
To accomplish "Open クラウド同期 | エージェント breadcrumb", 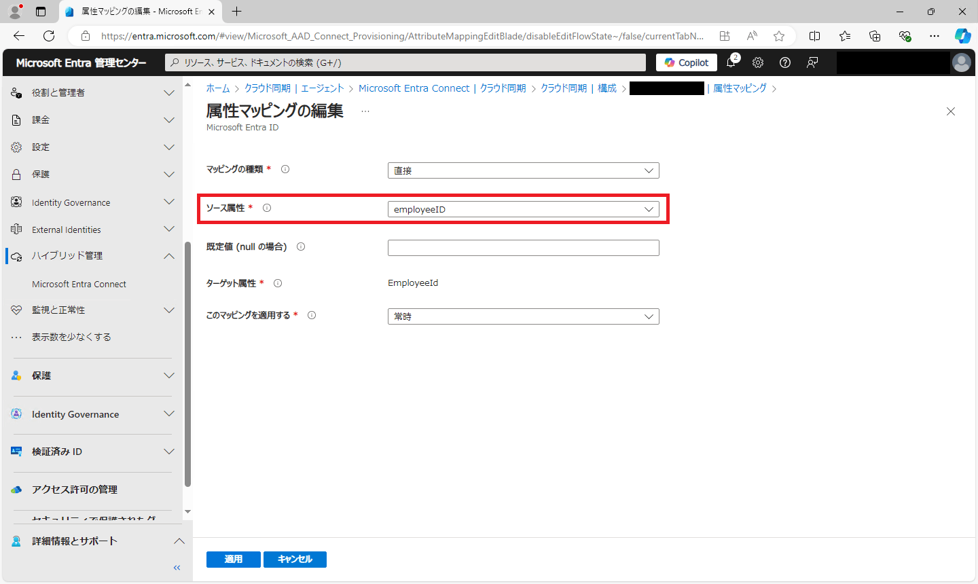I will [294, 88].
